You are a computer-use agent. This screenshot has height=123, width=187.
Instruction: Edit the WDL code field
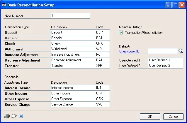tap(102, 49)
